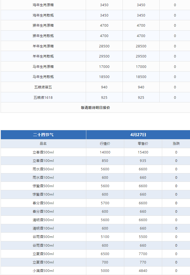Click the 4月27日 date header
190x275 pixels.
(x=138, y=135)
